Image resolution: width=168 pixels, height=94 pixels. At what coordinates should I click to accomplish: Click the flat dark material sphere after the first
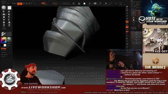79,4
